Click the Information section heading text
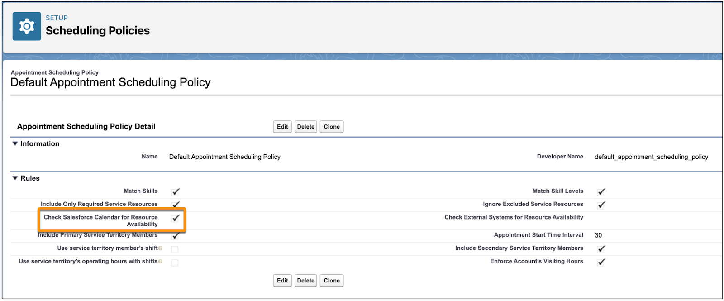The width and height of the screenshot is (724, 301). pos(40,144)
